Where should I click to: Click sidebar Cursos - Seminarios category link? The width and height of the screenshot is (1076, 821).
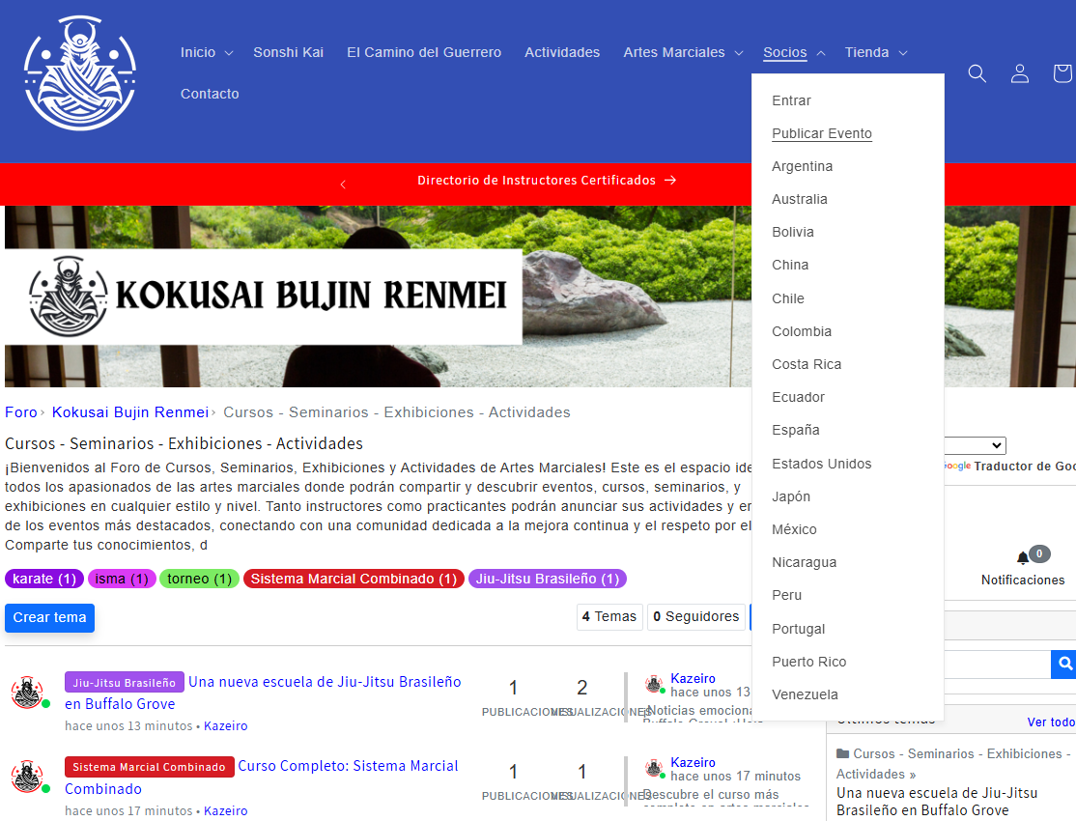(953, 763)
